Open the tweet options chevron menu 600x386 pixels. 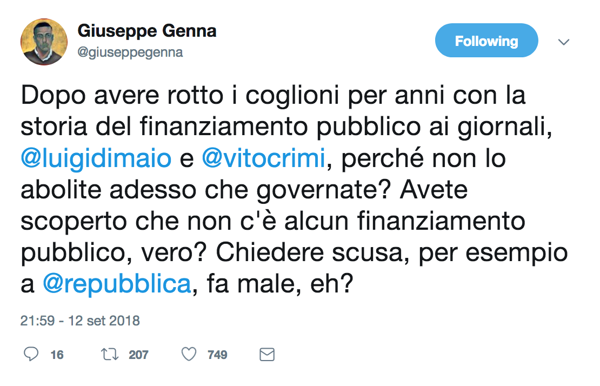pyautogui.click(x=563, y=42)
